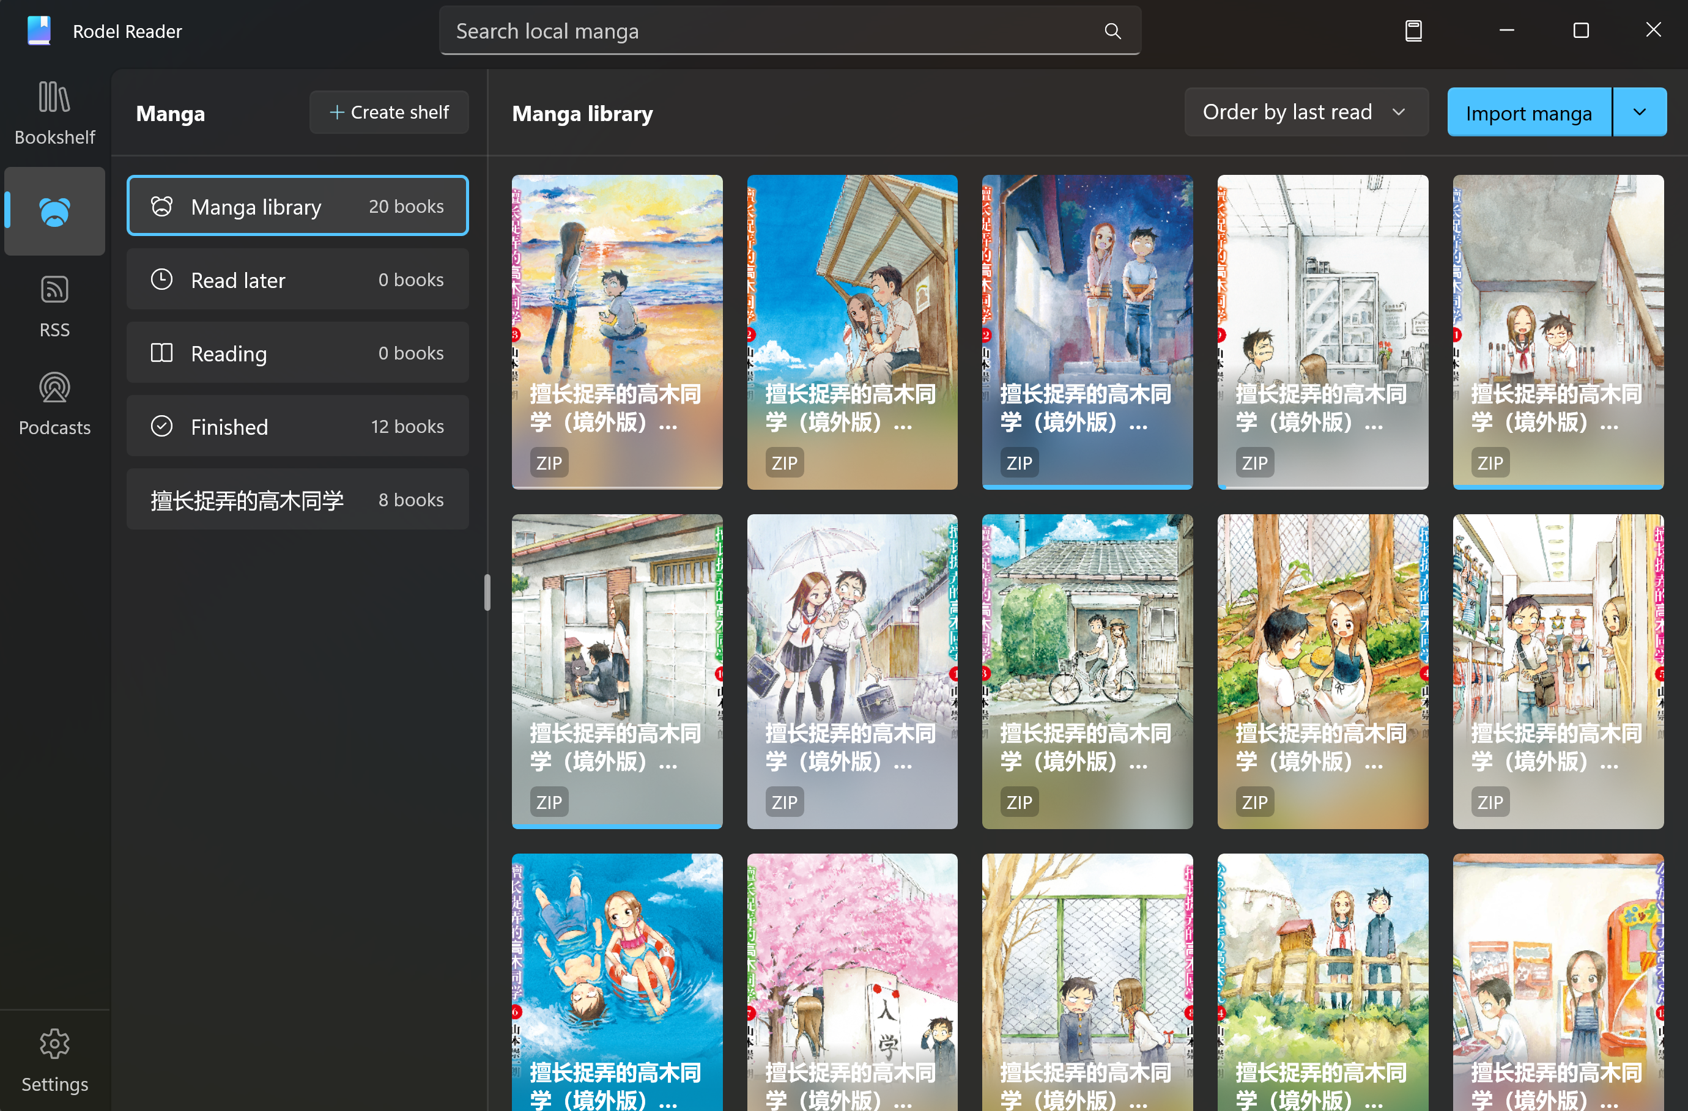1688x1111 pixels.
Task: Click the Reading open-book icon
Action: click(161, 353)
